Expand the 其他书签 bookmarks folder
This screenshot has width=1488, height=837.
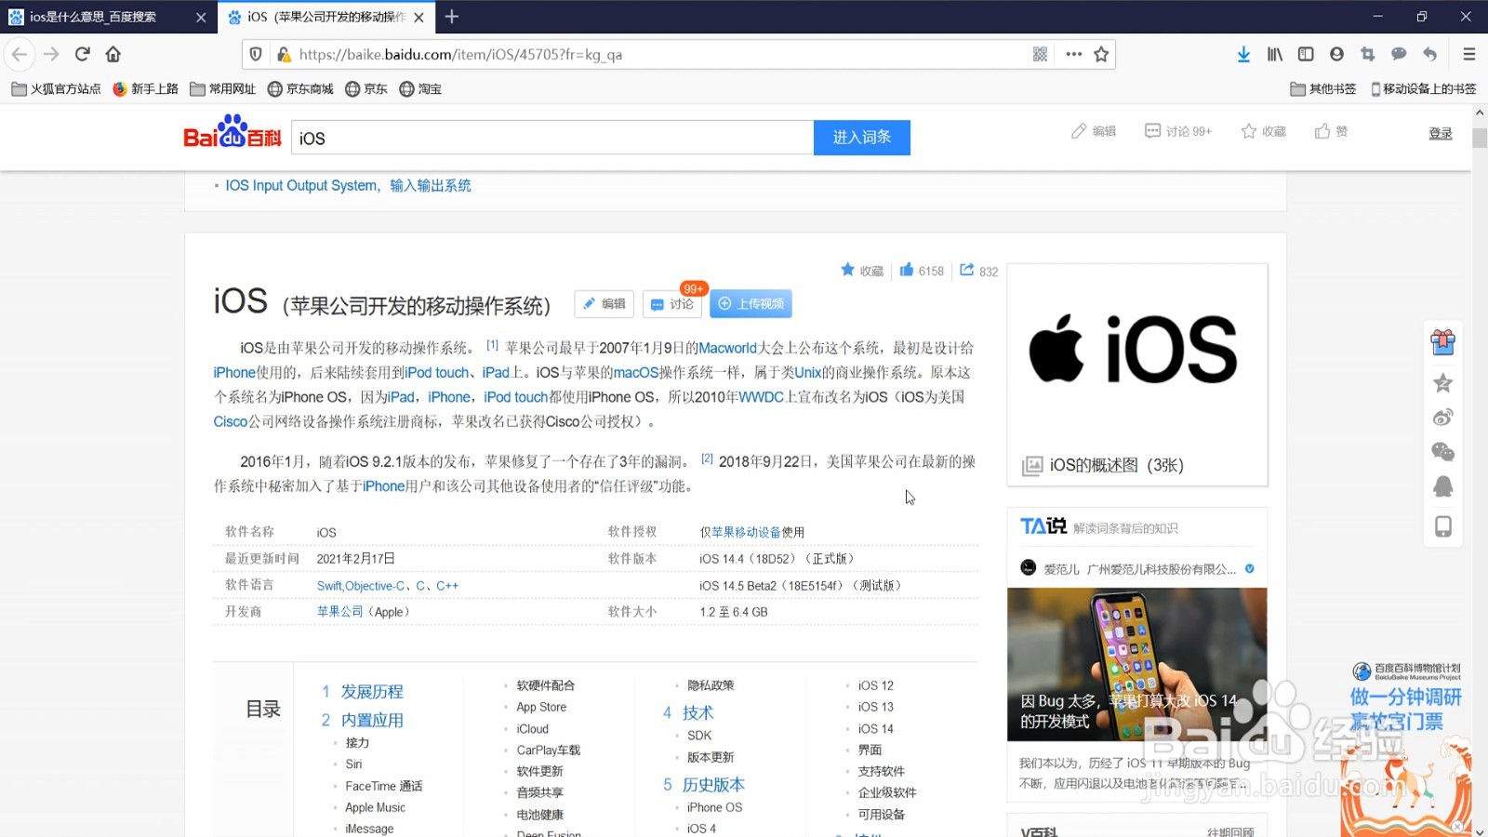click(x=1322, y=88)
